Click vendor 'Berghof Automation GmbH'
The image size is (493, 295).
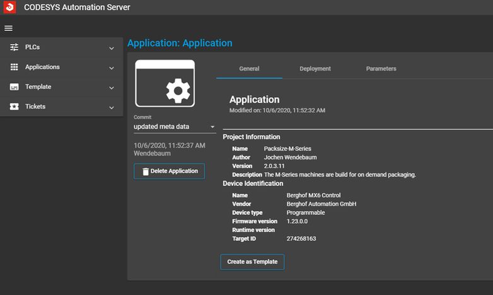tap(322, 204)
